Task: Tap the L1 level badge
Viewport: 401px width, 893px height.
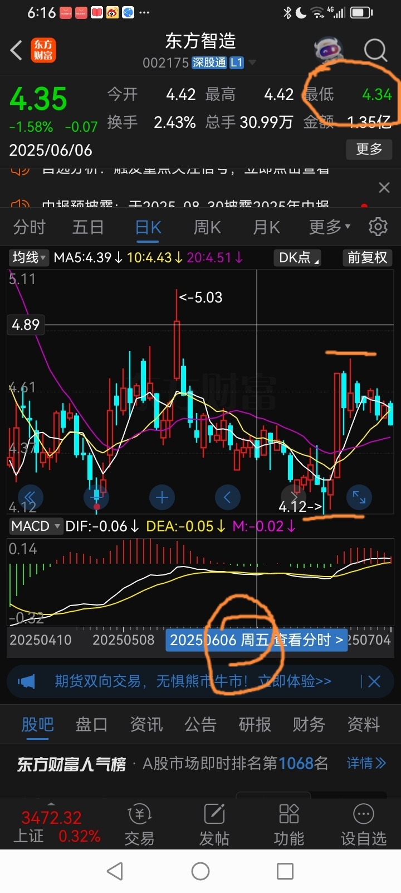Action: click(x=237, y=63)
